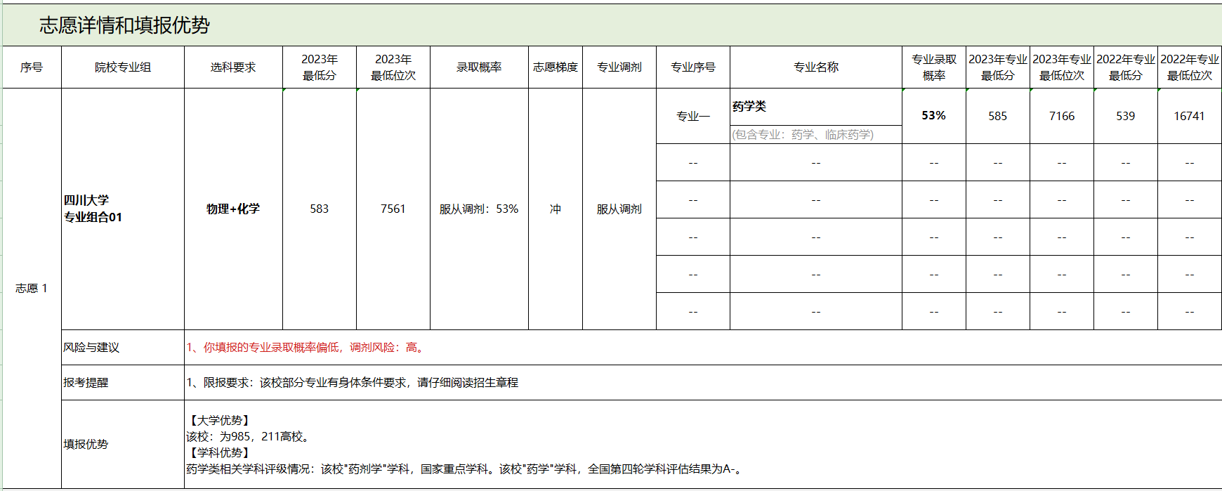The height and width of the screenshot is (491, 1222).
Task: Select the "物理+化学" subject requirement cell
Action: [x=233, y=209]
